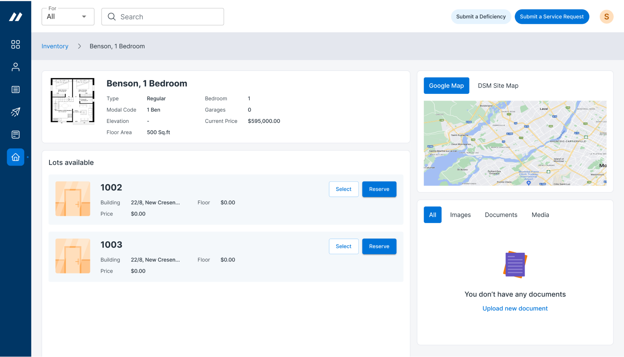Click the current price $595,000.00
Viewport: 624px width, 357px height.
pyautogui.click(x=264, y=121)
